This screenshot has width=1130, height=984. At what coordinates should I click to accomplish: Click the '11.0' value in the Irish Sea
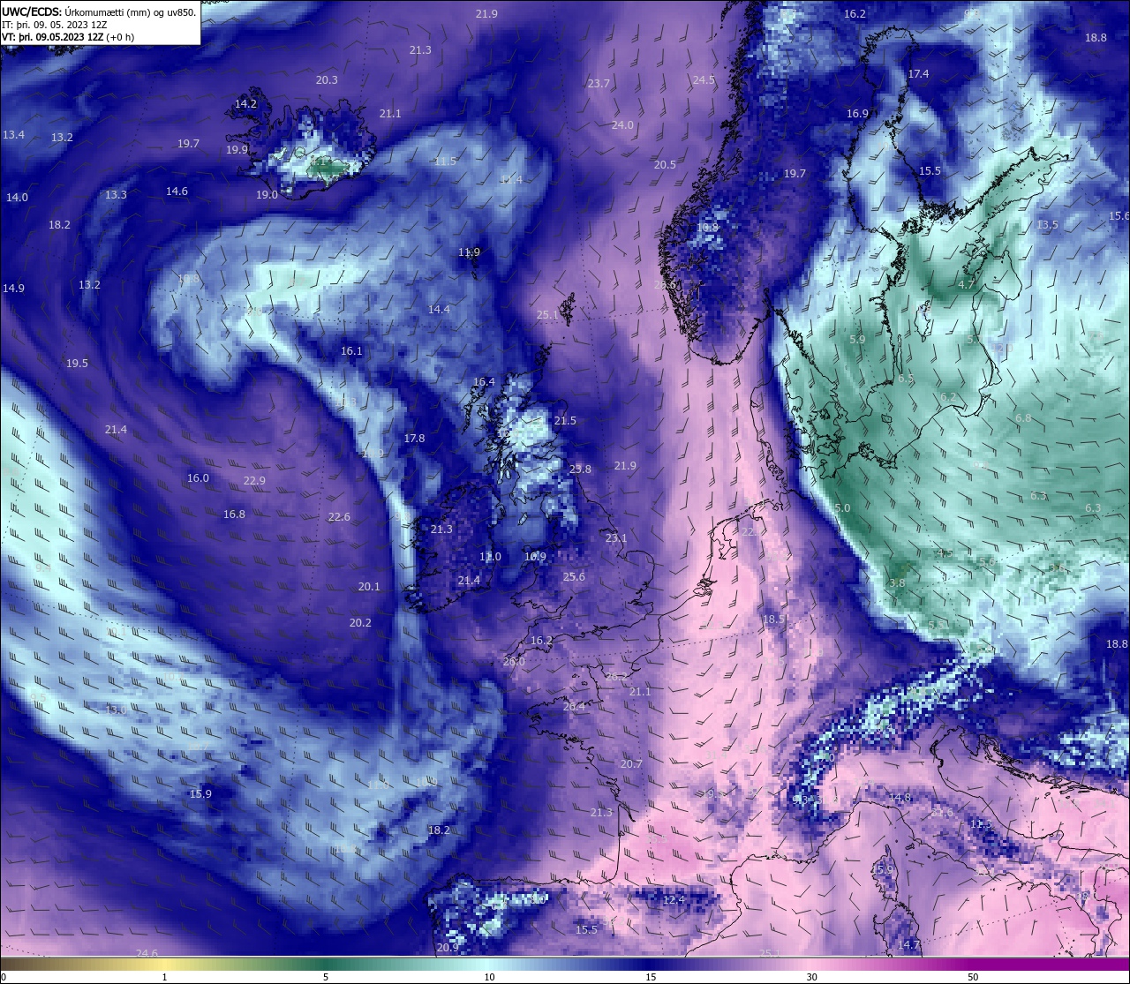(490, 557)
